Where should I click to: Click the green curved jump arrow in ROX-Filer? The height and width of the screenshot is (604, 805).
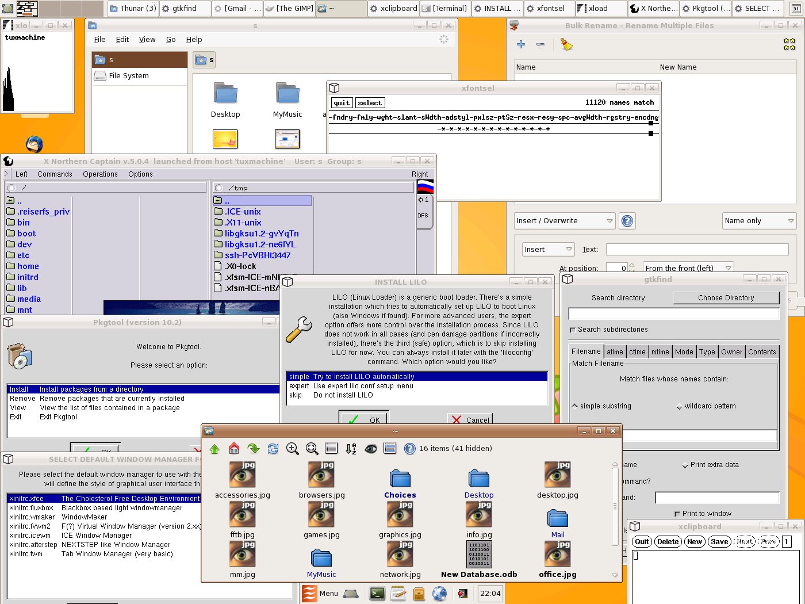(254, 449)
